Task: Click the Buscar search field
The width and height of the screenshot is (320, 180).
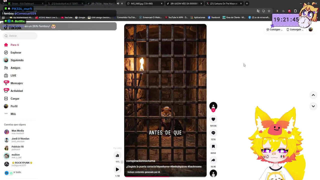Action: click(20, 36)
